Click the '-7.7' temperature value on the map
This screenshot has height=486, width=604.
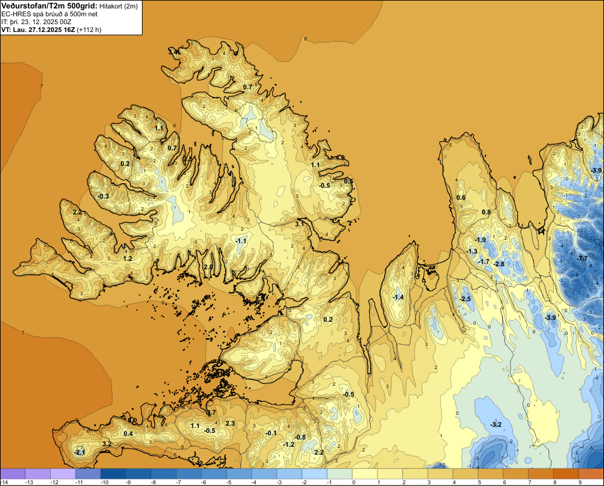[582, 258]
